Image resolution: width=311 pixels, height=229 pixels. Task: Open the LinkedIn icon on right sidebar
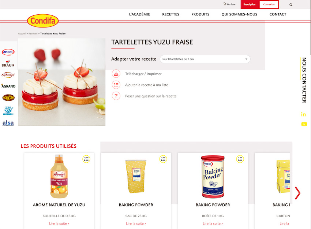pos(303,114)
